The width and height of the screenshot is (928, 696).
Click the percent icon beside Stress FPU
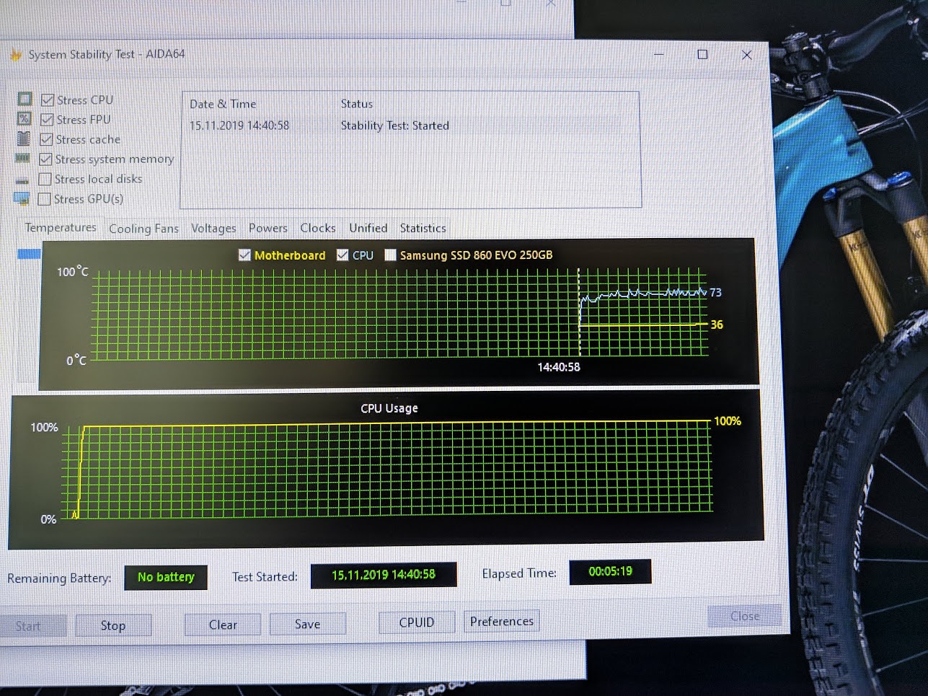tap(25, 119)
